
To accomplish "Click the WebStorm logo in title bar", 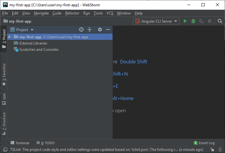I will click(x=5, y=5).
